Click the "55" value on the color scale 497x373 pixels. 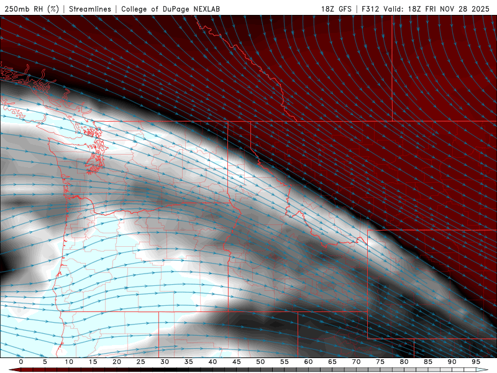(285, 362)
